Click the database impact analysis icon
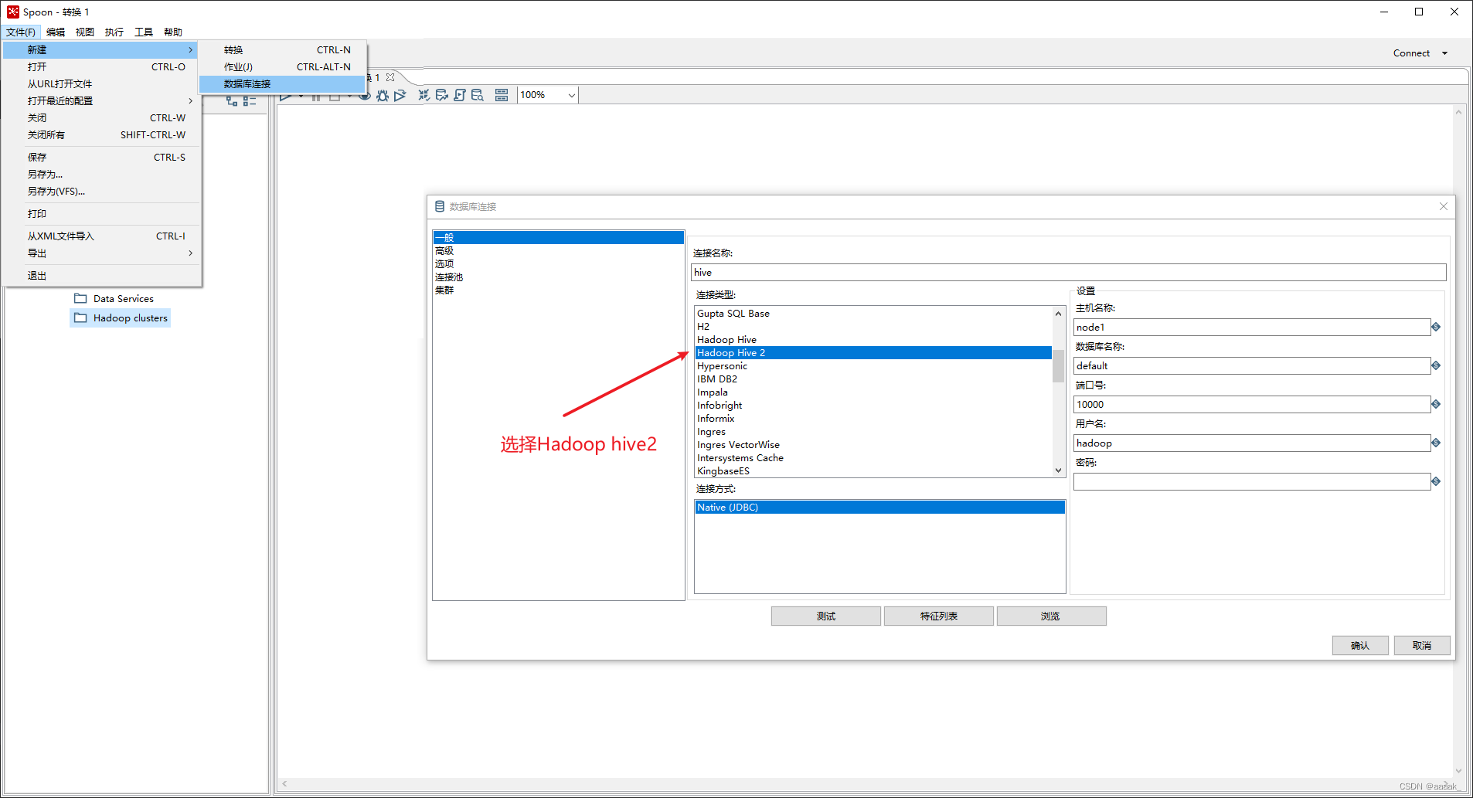Image resolution: width=1473 pixels, height=798 pixels. coord(441,95)
